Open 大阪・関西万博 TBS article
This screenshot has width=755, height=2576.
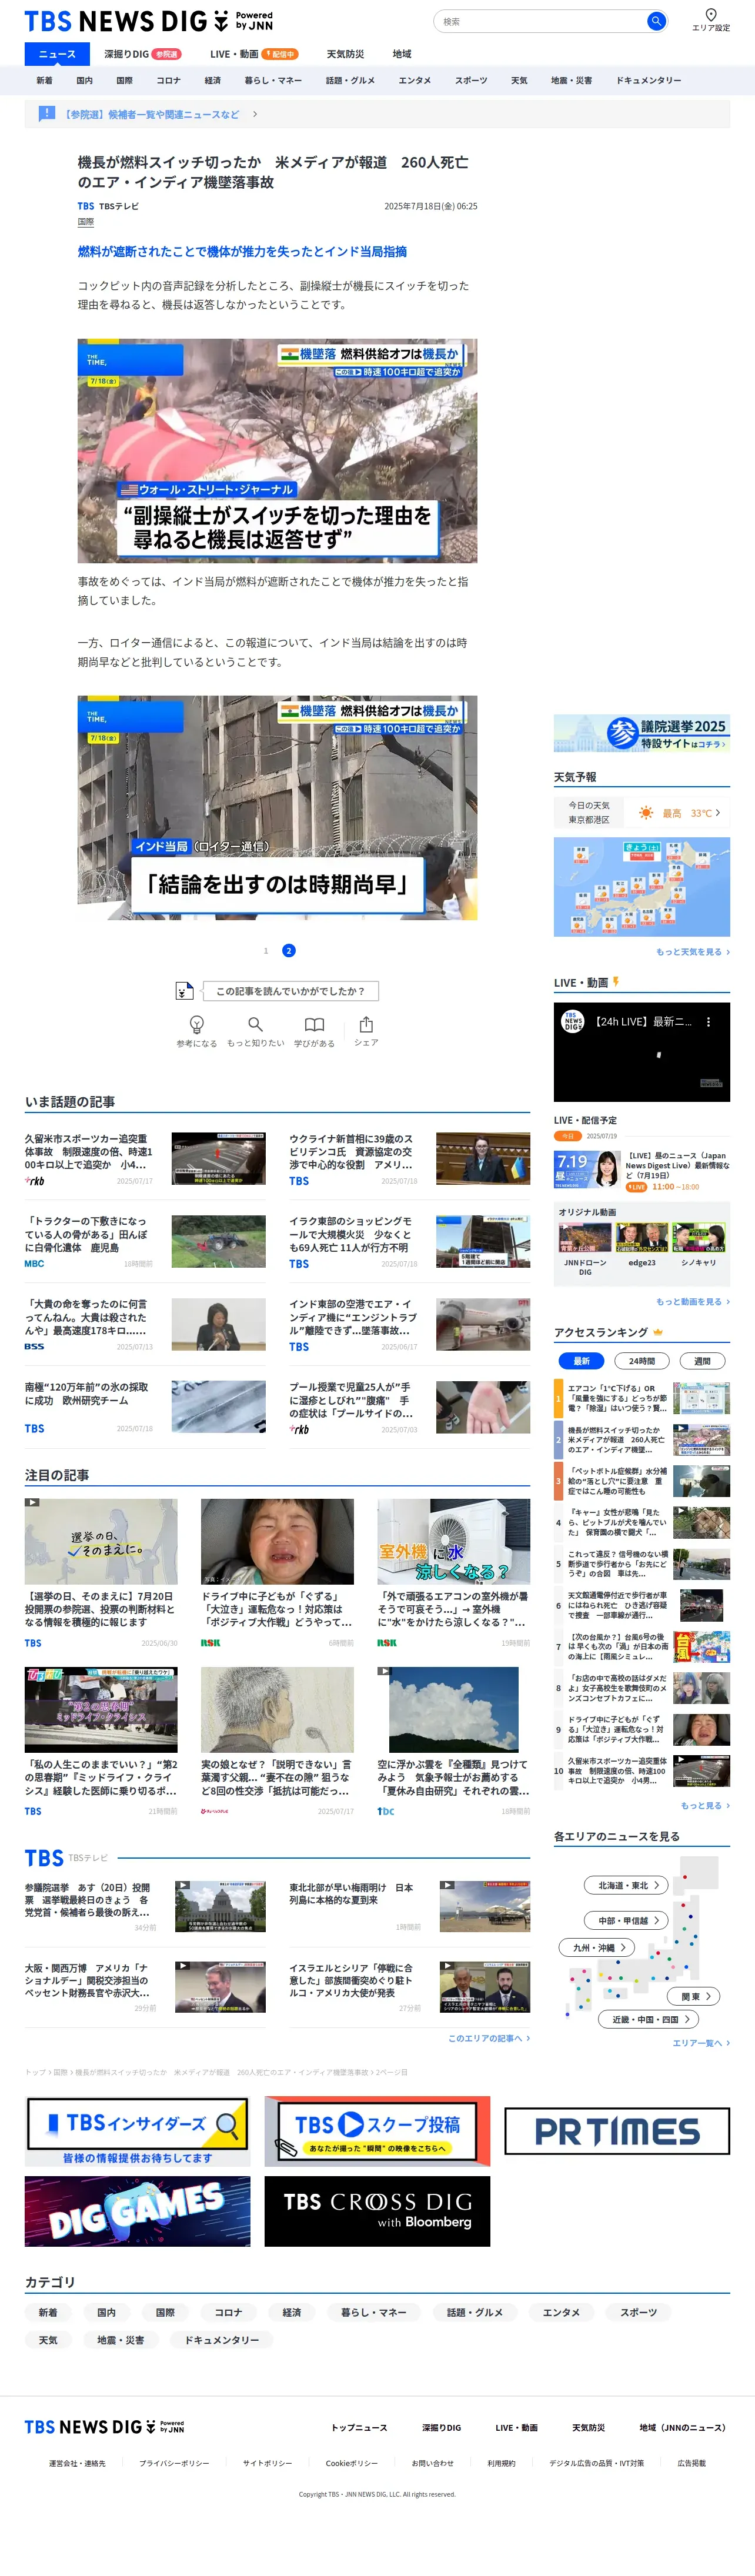[145, 1986]
